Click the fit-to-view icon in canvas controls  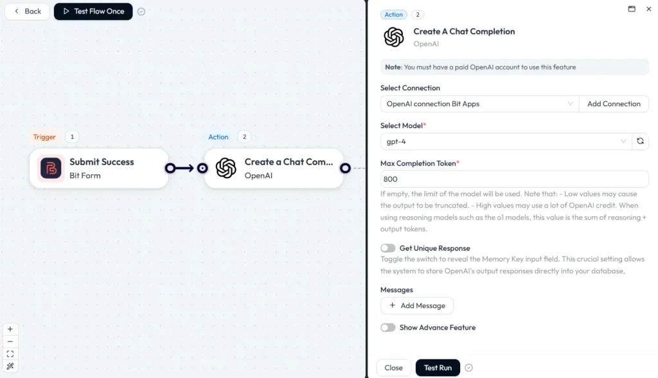10,353
